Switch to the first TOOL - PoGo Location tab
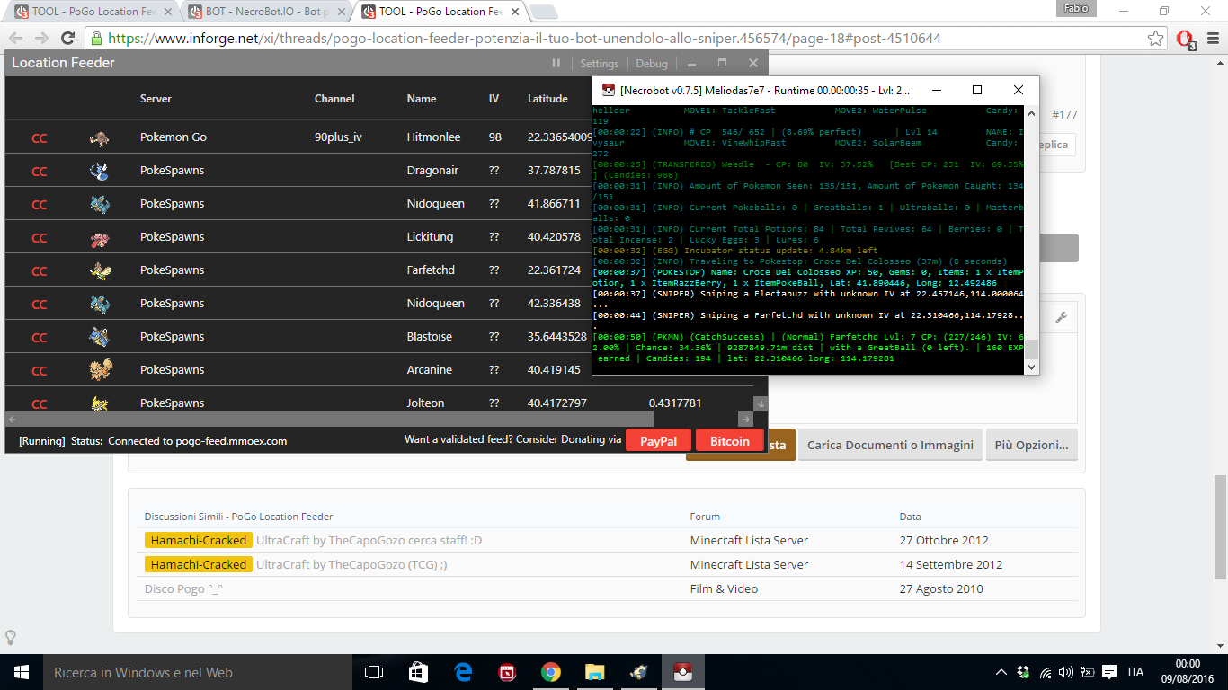 point(93,12)
